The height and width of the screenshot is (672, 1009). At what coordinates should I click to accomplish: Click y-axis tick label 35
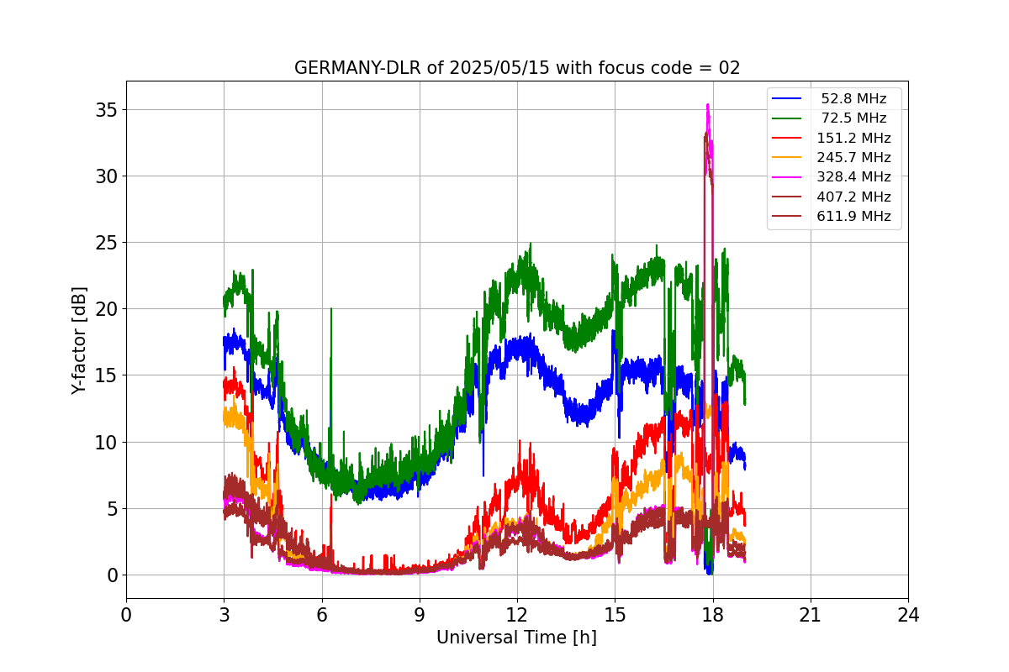tap(107, 110)
